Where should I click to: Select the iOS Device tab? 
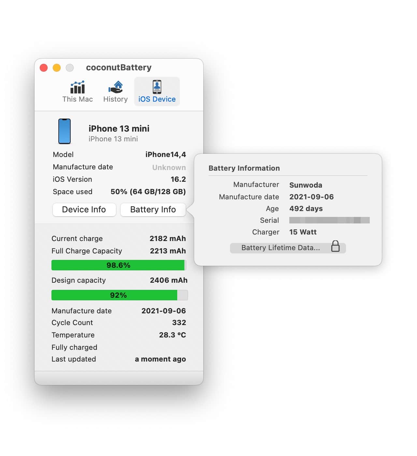(x=157, y=92)
